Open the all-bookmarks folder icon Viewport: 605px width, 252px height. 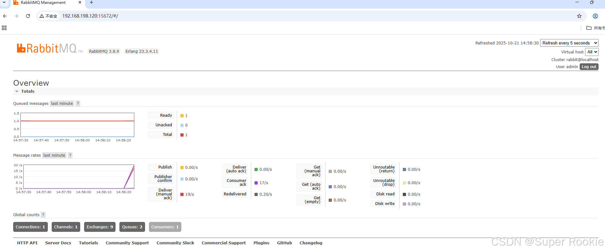[589, 28]
